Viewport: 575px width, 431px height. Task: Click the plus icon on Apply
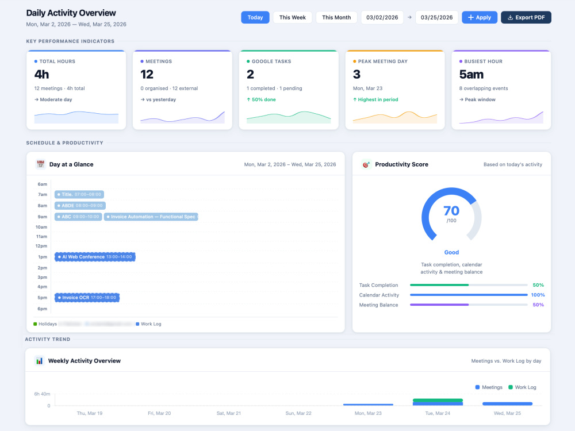tap(471, 17)
